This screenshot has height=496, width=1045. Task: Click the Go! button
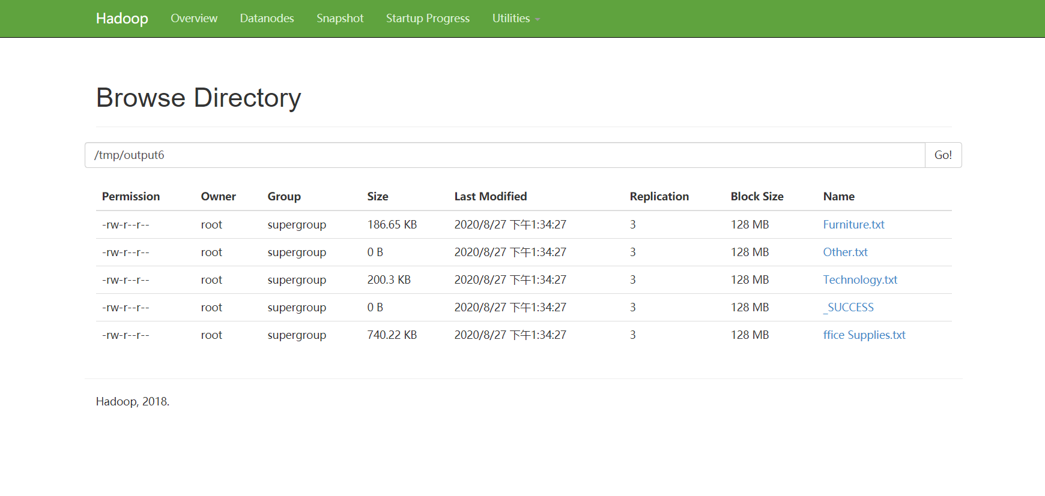(943, 155)
